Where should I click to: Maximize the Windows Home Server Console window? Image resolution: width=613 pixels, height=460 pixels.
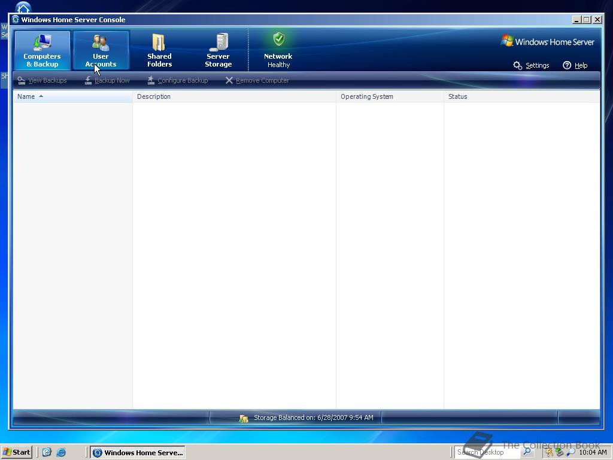click(x=587, y=20)
